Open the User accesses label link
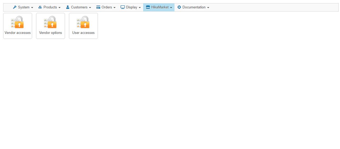 [x=83, y=33]
